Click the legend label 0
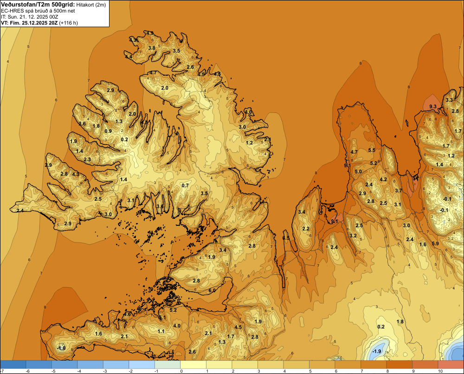 [x=181, y=371]
